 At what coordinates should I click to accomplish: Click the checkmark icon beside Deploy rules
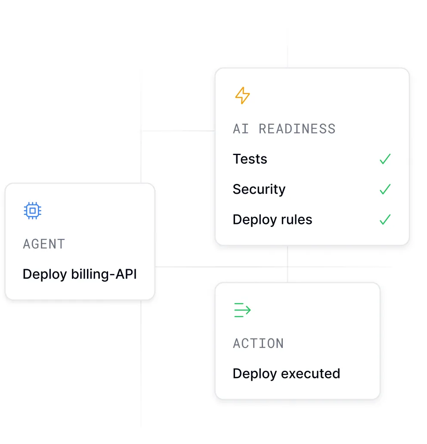[385, 220]
